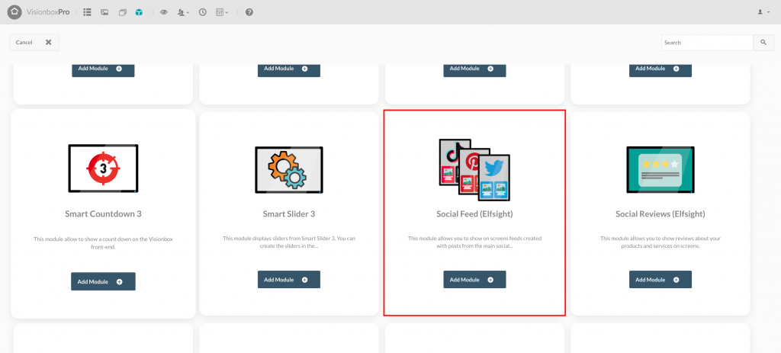This screenshot has height=353, width=781.
Task: Open the user account menu at top right
Action: tap(763, 12)
